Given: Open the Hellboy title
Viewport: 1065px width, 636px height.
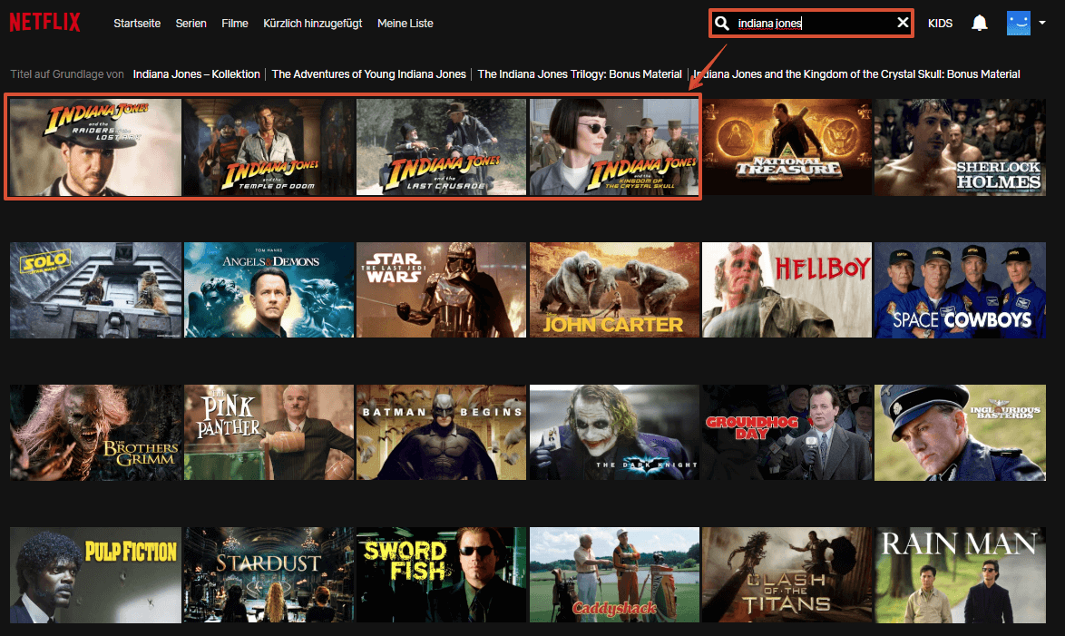Looking at the screenshot, I should (x=787, y=290).
